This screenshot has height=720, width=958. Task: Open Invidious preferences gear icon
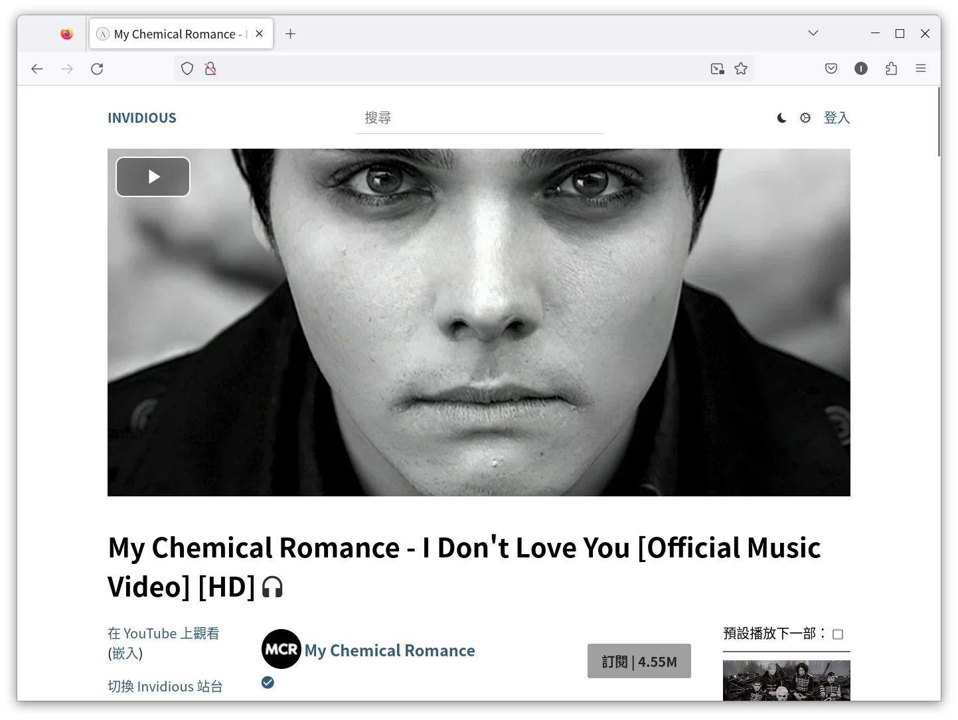(x=805, y=118)
